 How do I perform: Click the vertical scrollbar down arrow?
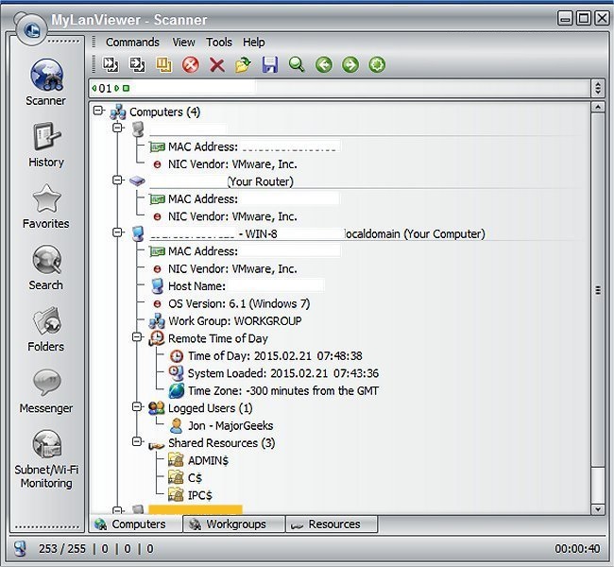click(x=597, y=509)
